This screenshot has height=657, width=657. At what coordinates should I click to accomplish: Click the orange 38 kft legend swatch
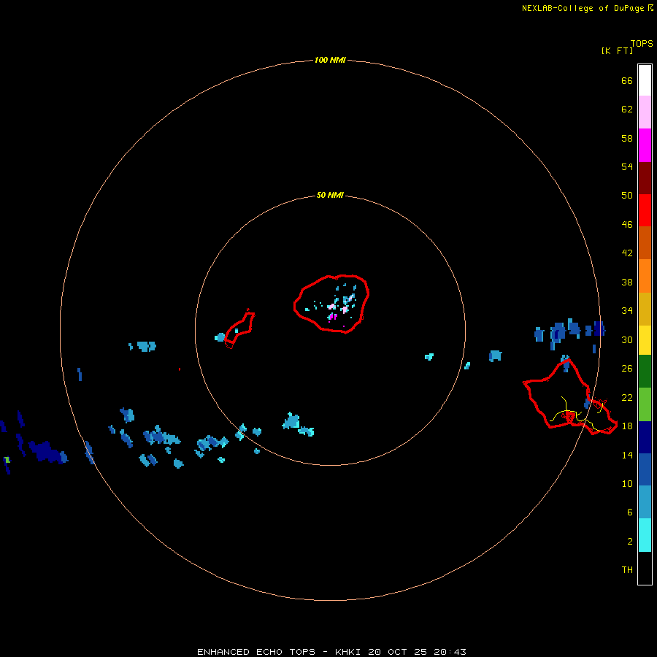pos(645,276)
